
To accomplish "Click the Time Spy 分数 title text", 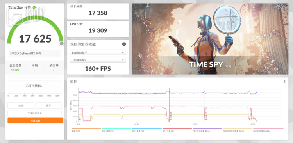I will [20, 7].
